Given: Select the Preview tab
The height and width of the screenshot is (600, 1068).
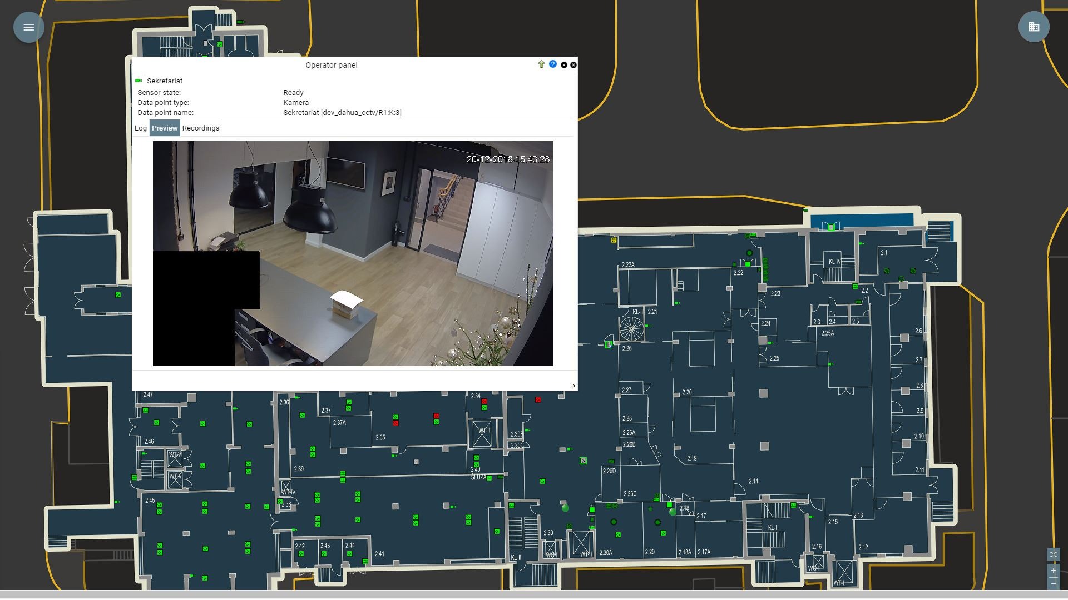Looking at the screenshot, I should 165,128.
